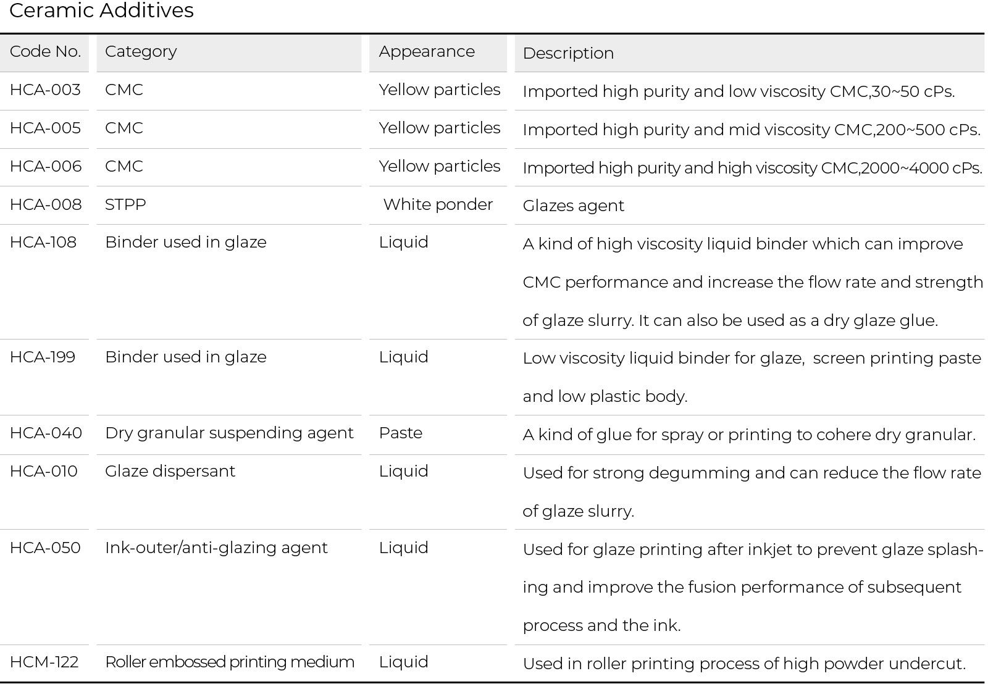Screen dimensions: 988x684
Task: Click the HCA-108 code cell
Action: point(43,243)
